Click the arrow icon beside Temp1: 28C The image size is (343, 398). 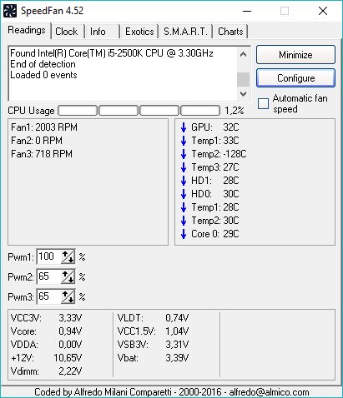pos(184,207)
